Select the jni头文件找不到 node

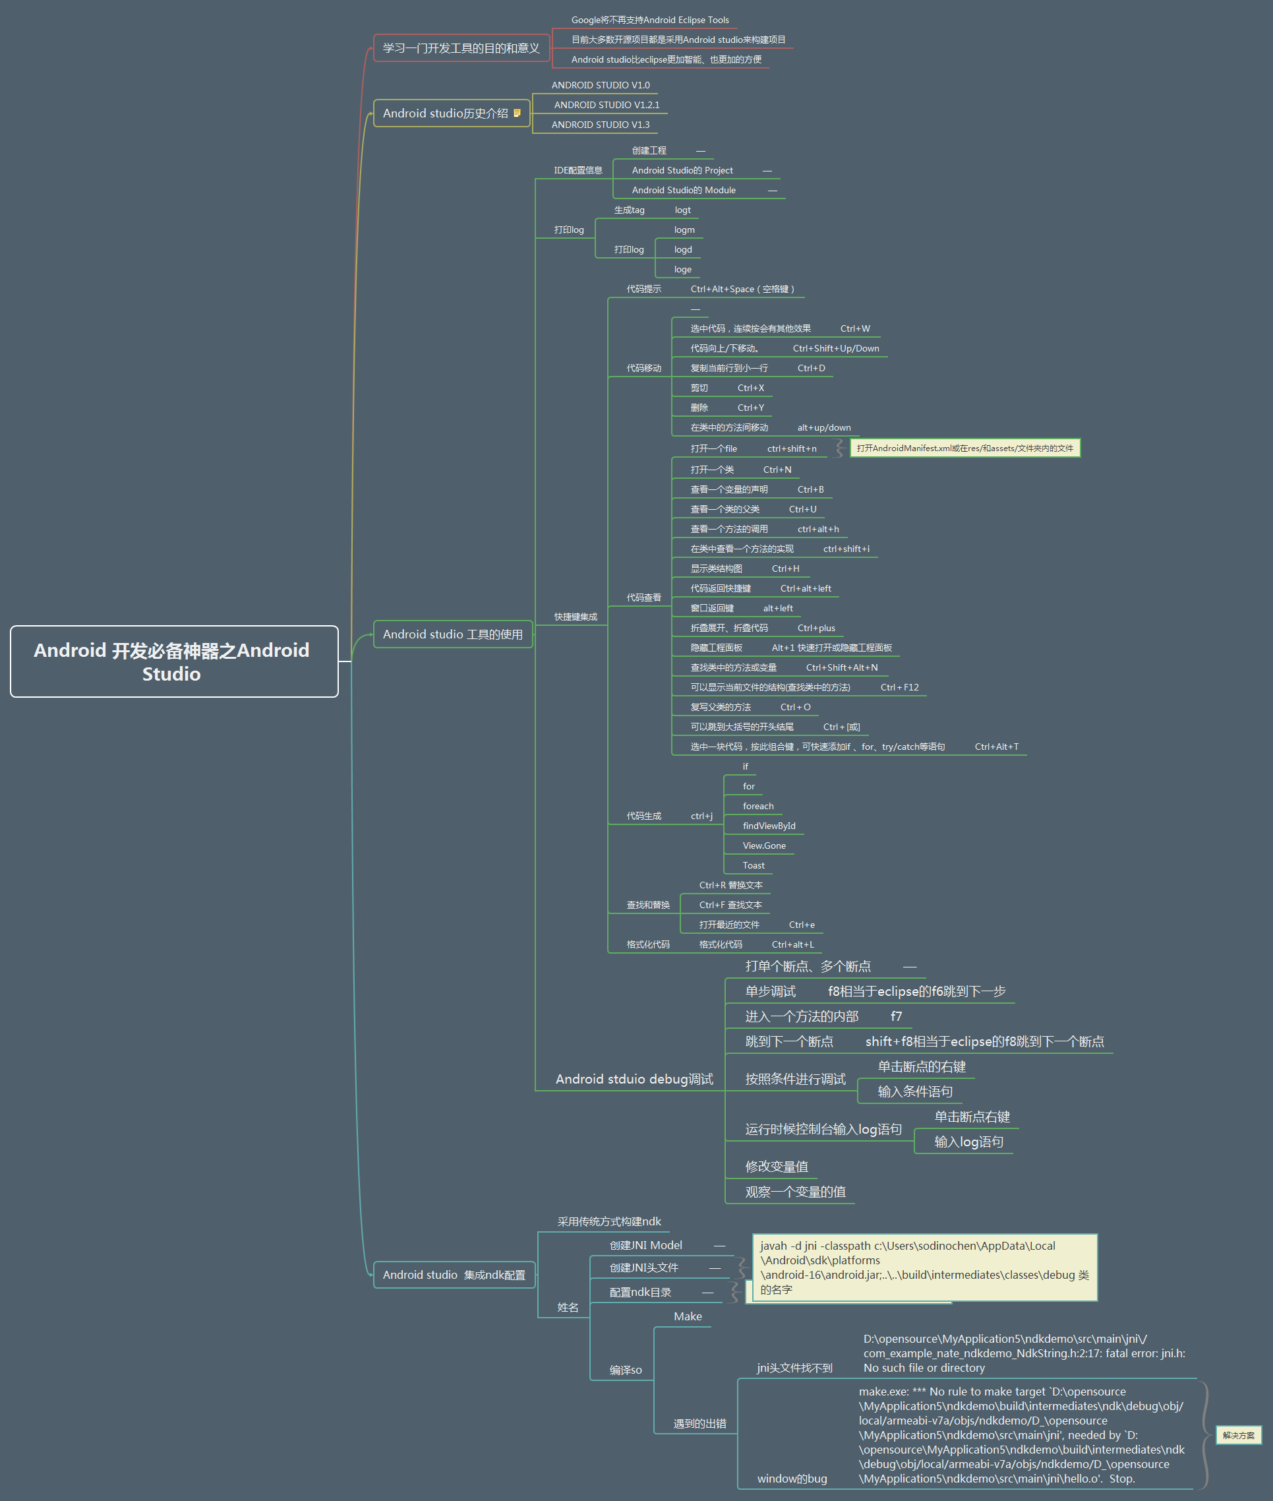pos(794,1368)
